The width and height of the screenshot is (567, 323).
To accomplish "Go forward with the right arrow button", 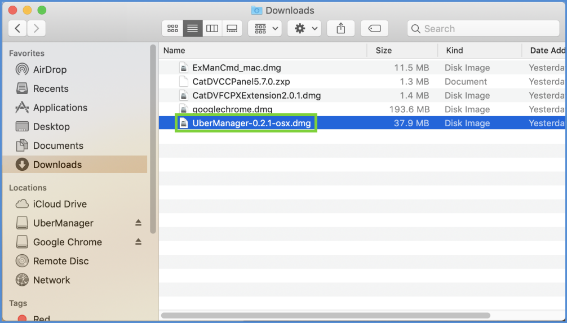I will 36,29.
